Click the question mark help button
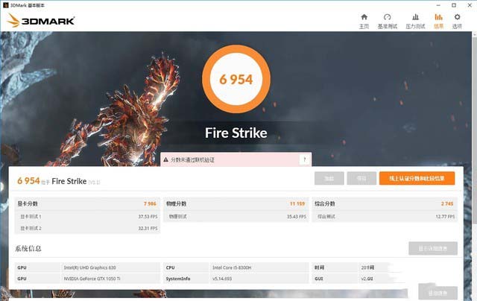Image resolution: width=477 pixels, height=301 pixels. click(305, 159)
